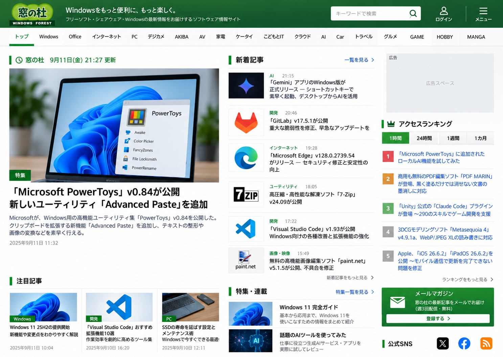The height and width of the screenshot is (357, 503).
Task: Click the Windows 11 完全ガイド thumbnail
Action: click(250, 313)
